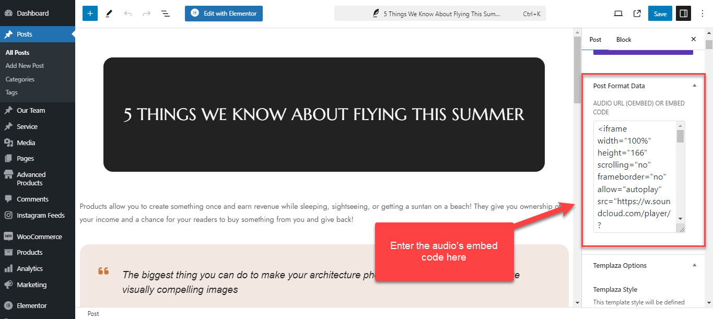Click the Undo arrow icon

(x=128, y=14)
